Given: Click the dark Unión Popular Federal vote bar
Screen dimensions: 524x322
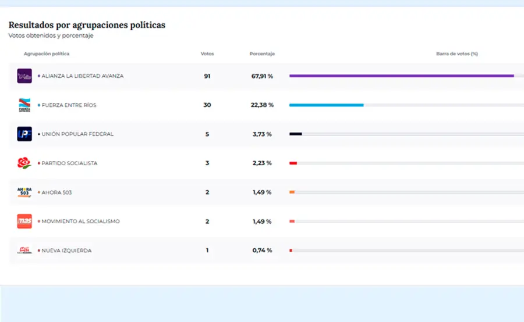Looking at the screenshot, I should 296,134.
